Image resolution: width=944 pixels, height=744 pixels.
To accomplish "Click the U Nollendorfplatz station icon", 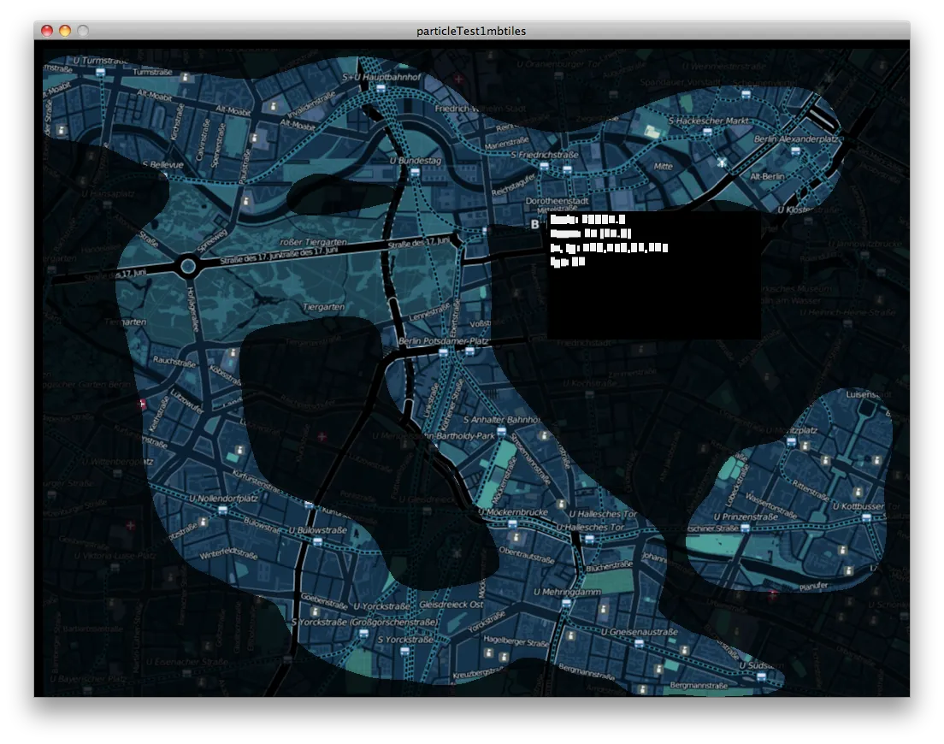I will click(223, 510).
